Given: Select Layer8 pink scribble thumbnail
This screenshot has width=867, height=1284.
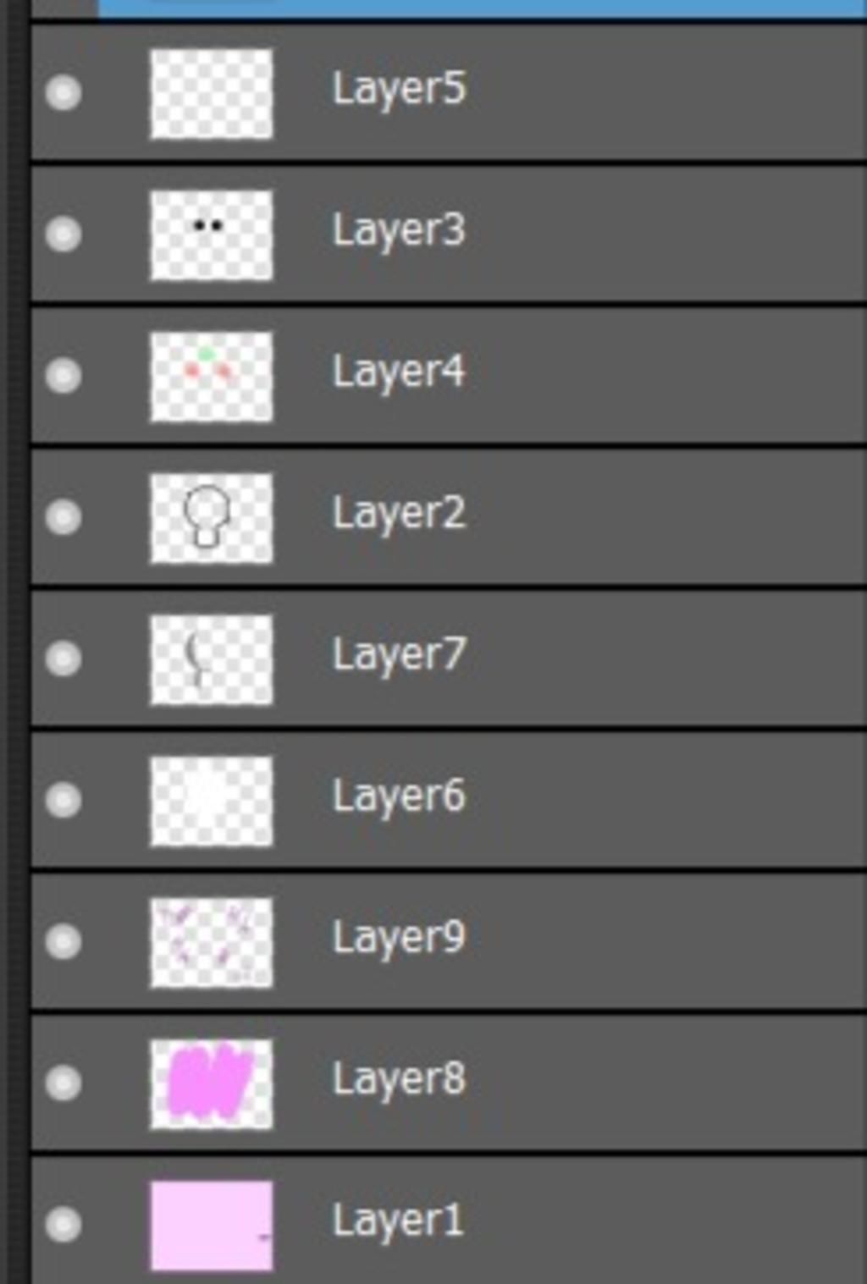Looking at the screenshot, I should click(x=212, y=1083).
